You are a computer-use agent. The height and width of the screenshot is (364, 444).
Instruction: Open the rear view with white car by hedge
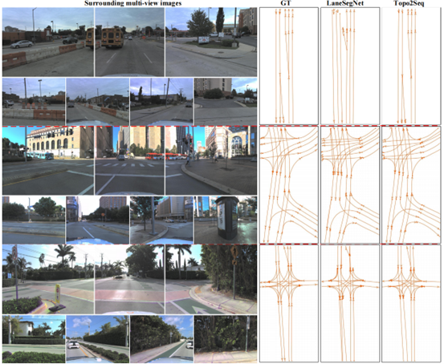click(97, 339)
